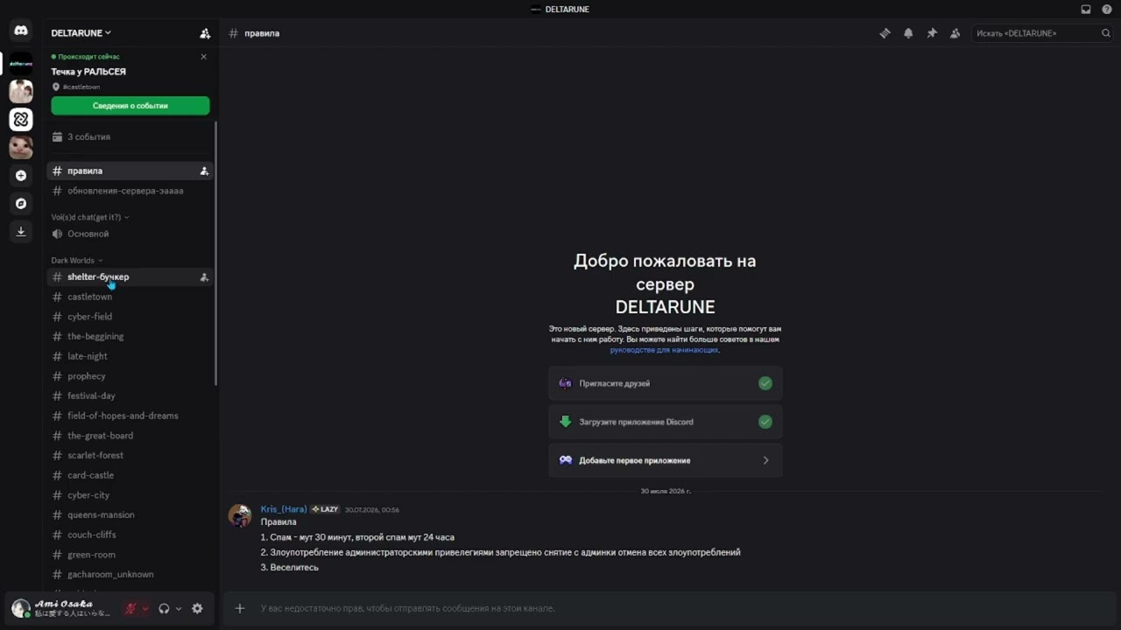Open the 3 события calendar entry
Screen dimensions: 1121x630
point(130,136)
